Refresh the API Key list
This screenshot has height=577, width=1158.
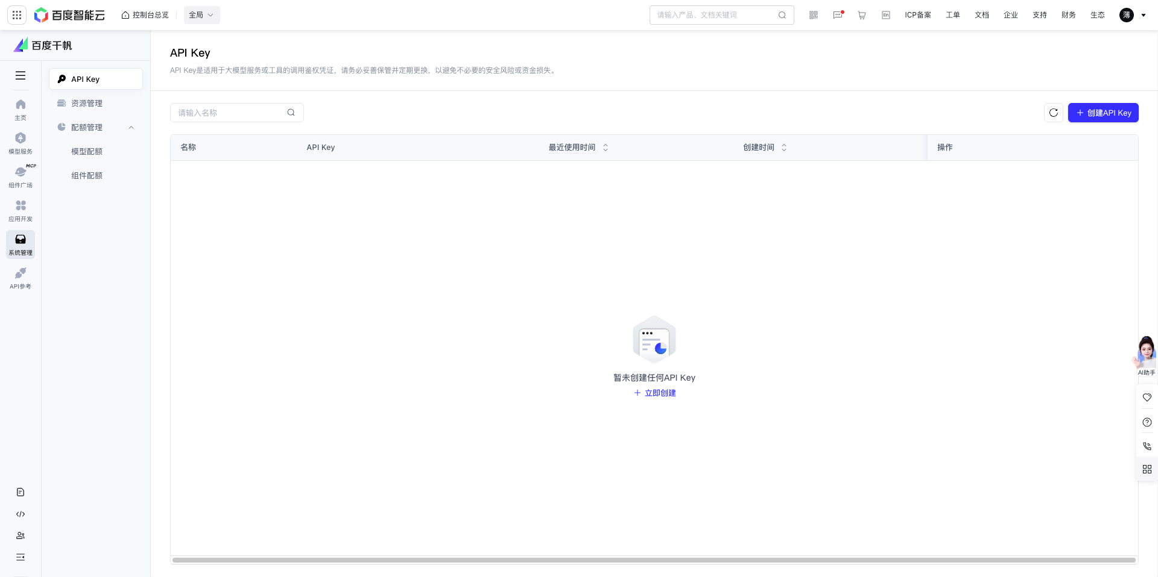1054,113
